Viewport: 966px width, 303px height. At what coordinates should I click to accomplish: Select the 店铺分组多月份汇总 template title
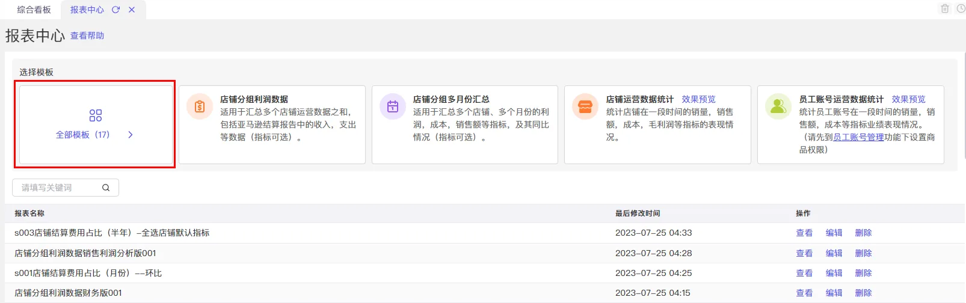451,99
